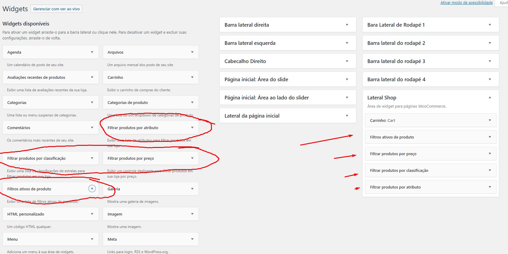
Task: Click circled arrow on available 'Filtros ativos de produto'
Action: [92, 189]
